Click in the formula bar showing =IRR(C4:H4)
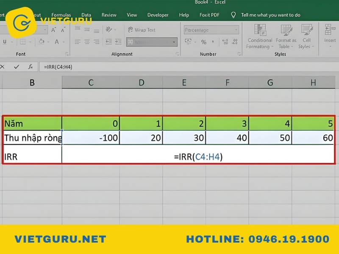This screenshot has height=254, width=339. click(x=189, y=67)
